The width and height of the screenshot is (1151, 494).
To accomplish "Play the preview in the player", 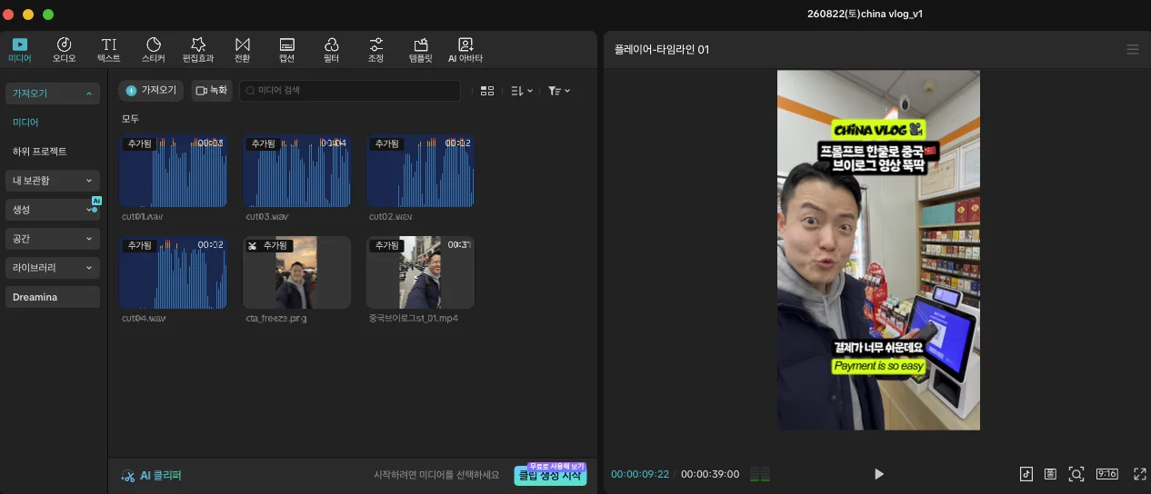I will [x=878, y=474].
